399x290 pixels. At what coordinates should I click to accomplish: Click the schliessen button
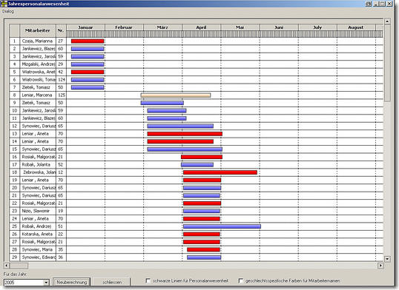pyautogui.click(x=112, y=282)
